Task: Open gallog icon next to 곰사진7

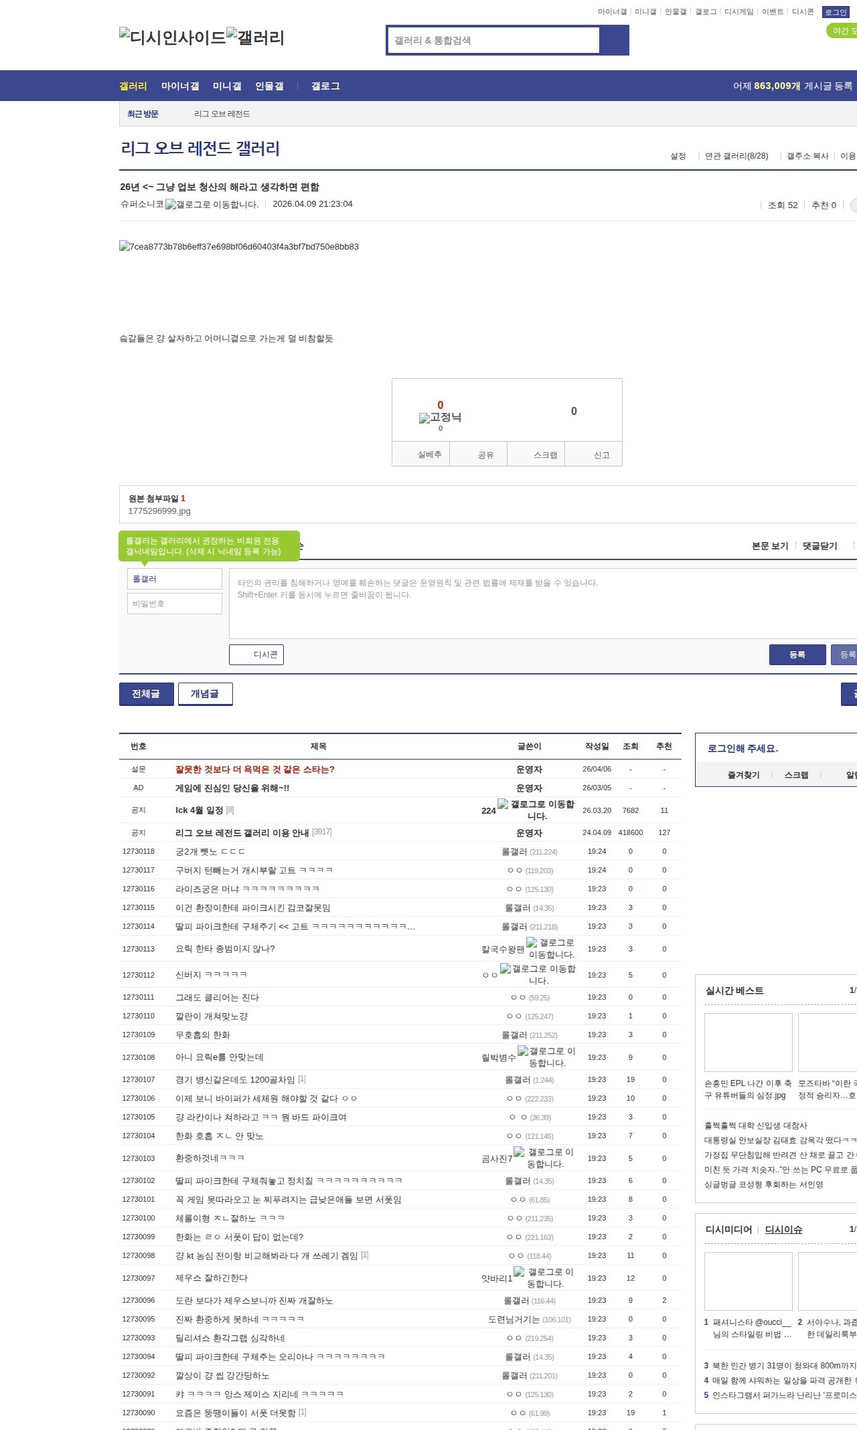Action: point(544,1158)
